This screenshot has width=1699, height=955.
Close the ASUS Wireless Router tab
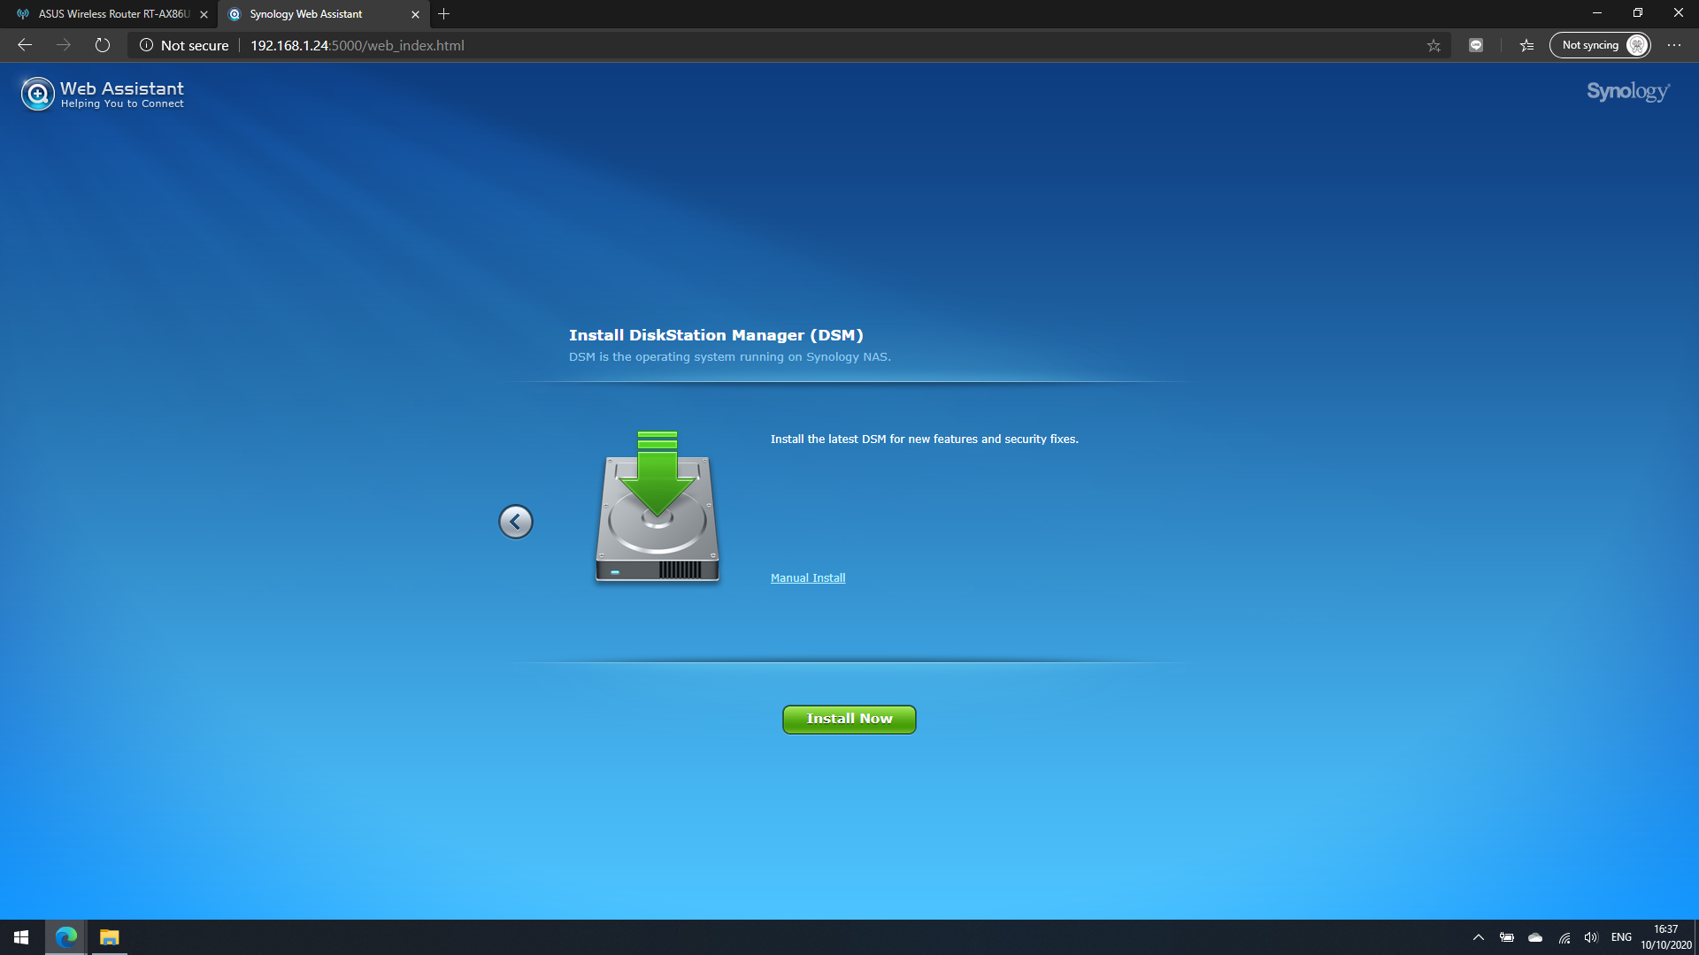(x=204, y=14)
